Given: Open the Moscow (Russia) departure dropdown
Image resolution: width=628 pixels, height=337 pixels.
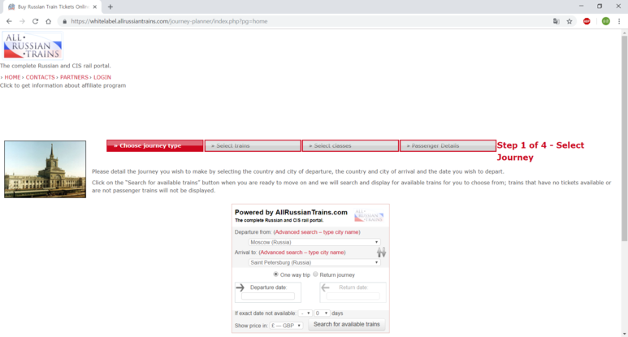Looking at the screenshot, I should (x=314, y=242).
